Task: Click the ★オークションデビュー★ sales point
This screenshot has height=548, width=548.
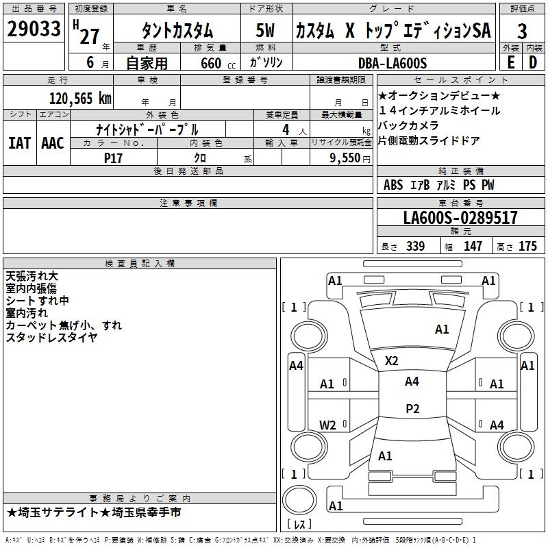Action: point(439,95)
